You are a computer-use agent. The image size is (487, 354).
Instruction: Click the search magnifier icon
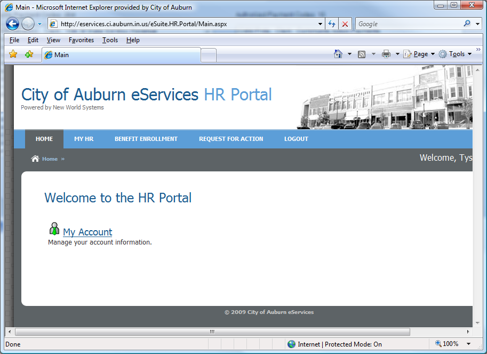(467, 23)
